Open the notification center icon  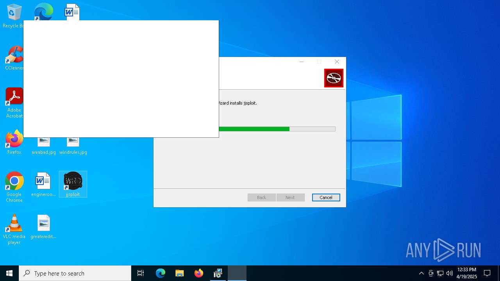click(487, 273)
